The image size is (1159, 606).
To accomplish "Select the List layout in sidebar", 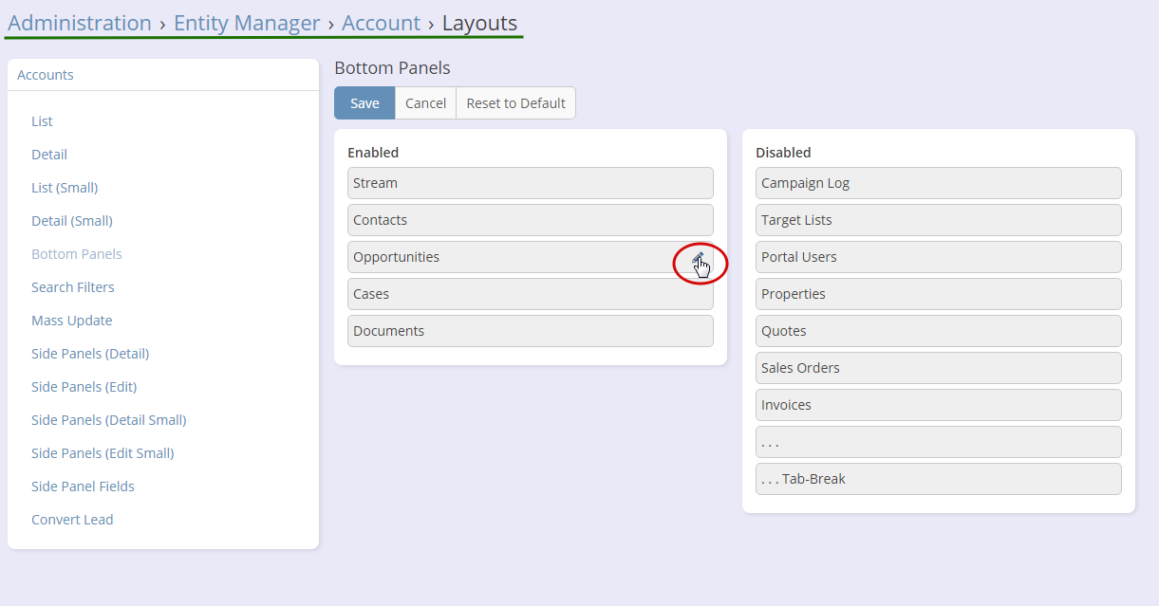I will 42,121.
